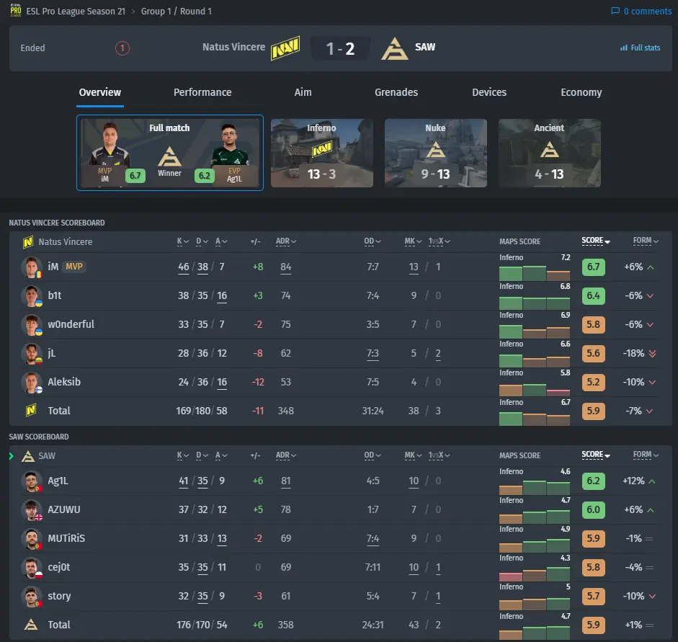Open the Group 1 / Round 1 breadcrumb
The image size is (678, 642).
click(x=177, y=12)
